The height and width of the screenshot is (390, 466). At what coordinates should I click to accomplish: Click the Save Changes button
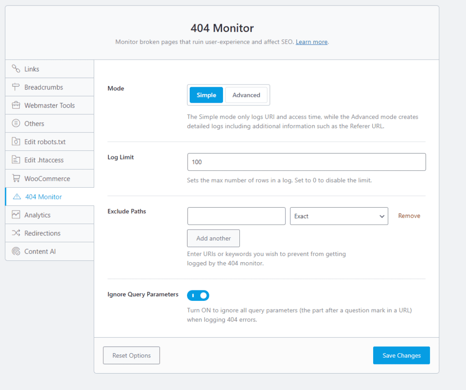401,355
